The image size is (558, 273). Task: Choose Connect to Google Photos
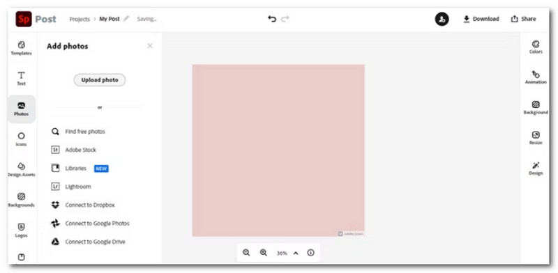pyautogui.click(x=90, y=224)
